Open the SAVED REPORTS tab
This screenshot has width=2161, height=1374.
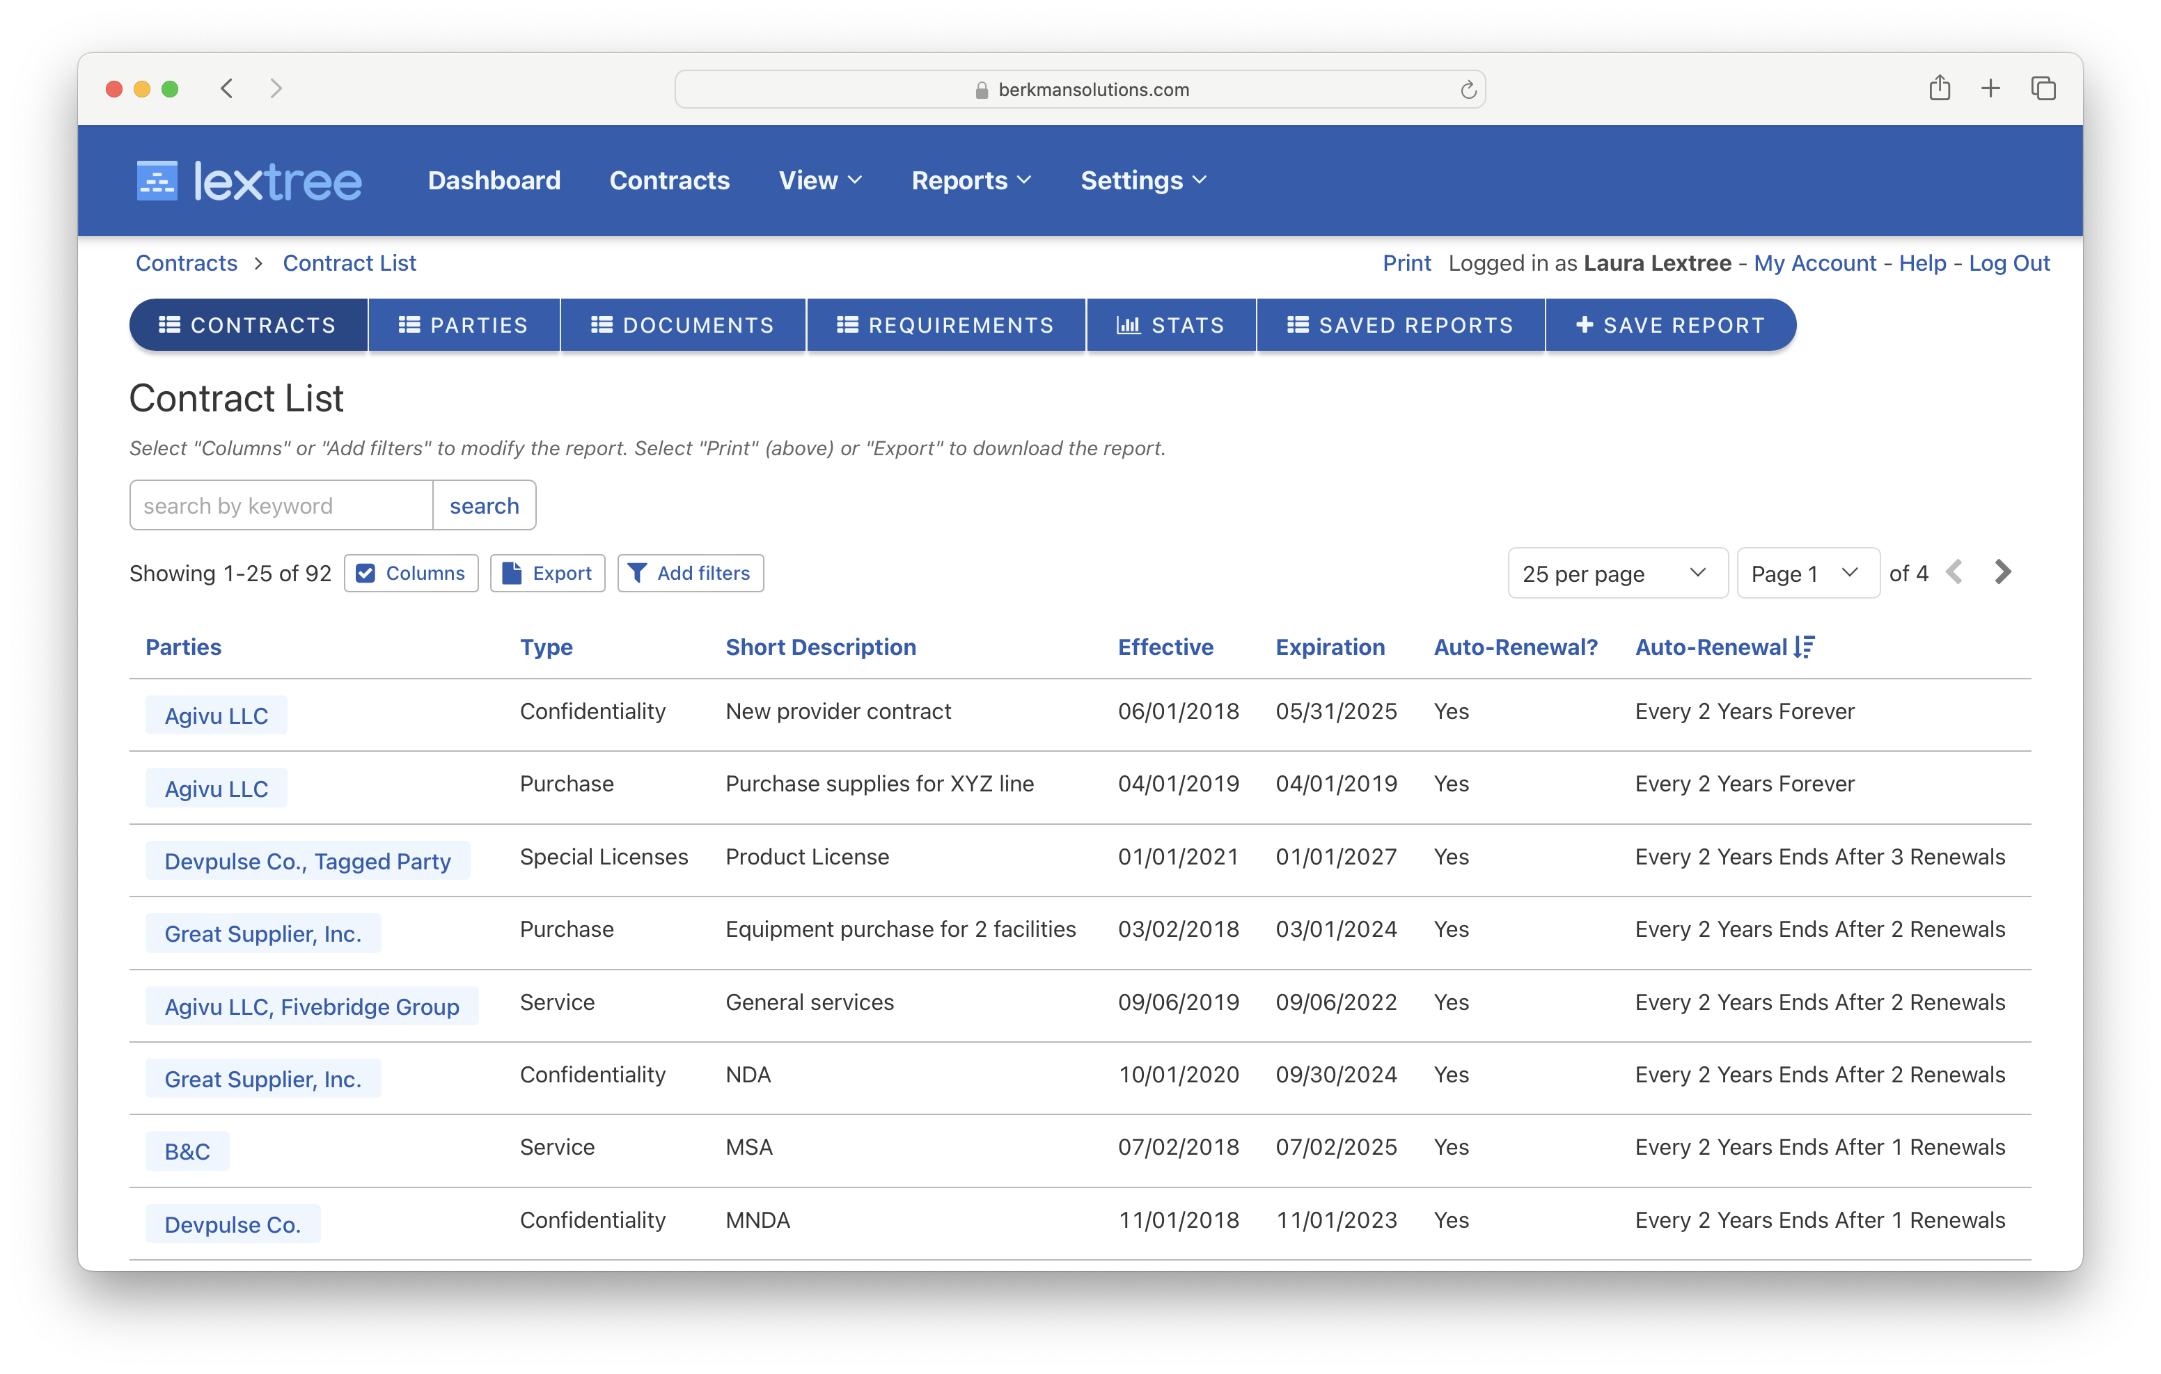tap(1401, 325)
